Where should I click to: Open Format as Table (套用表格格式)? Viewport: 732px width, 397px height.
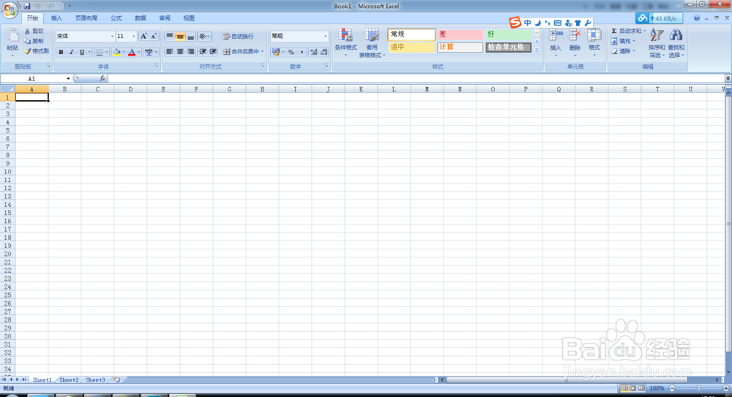[x=372, y=42]
